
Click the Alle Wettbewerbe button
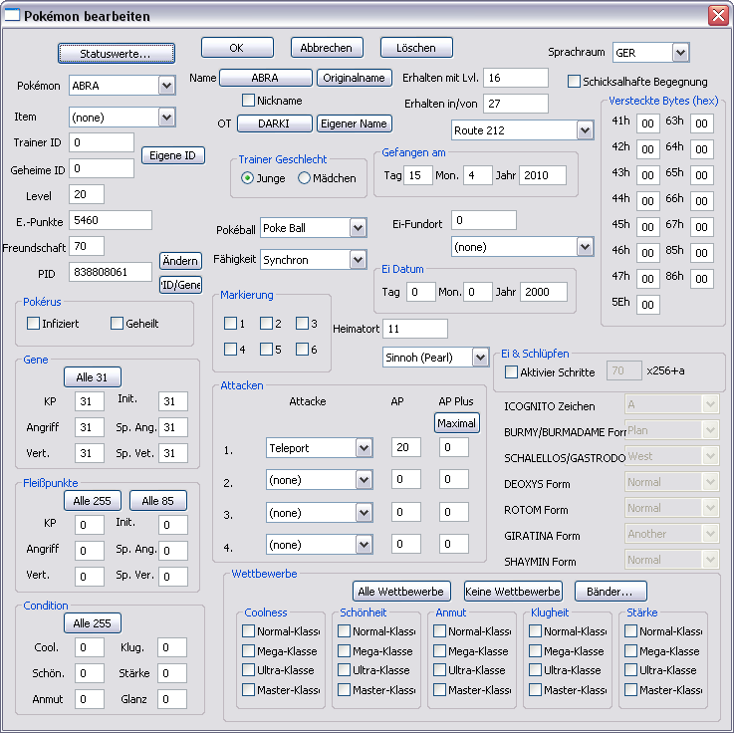(401, 592)
